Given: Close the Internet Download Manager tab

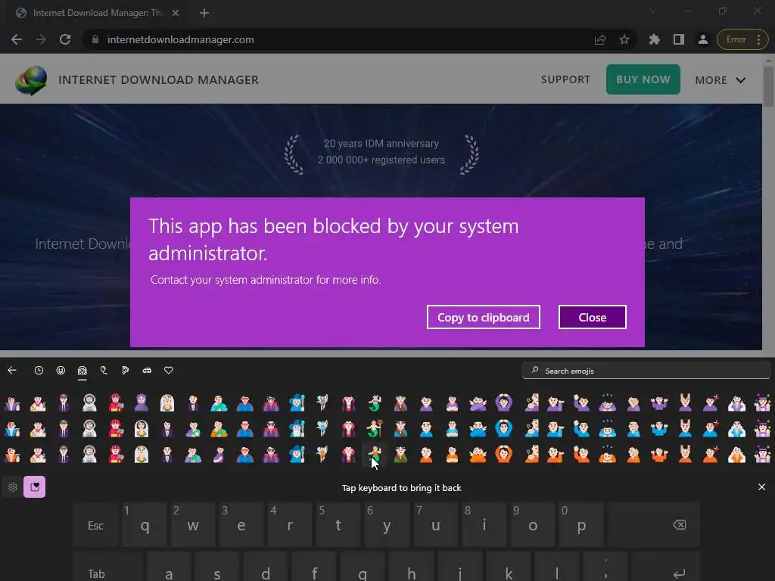Looking at the screenshot, I should pos(176,13).
